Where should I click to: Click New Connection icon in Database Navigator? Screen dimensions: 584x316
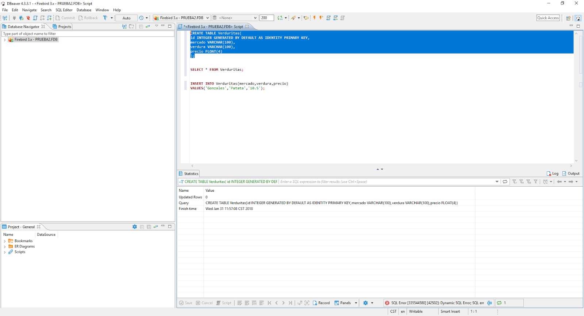[x=124, y=27]
